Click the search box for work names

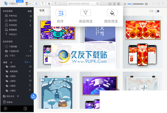click(83, 3)
